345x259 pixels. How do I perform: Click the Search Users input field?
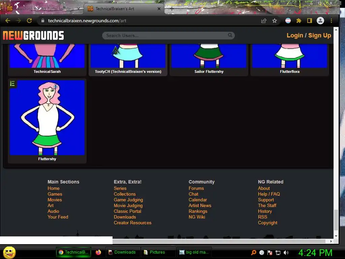168,35
